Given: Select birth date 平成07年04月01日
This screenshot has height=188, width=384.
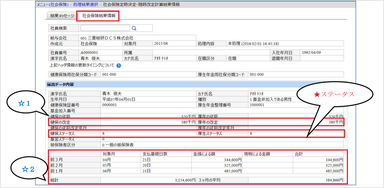Looking at the screenshot, I should pos(119,99).
